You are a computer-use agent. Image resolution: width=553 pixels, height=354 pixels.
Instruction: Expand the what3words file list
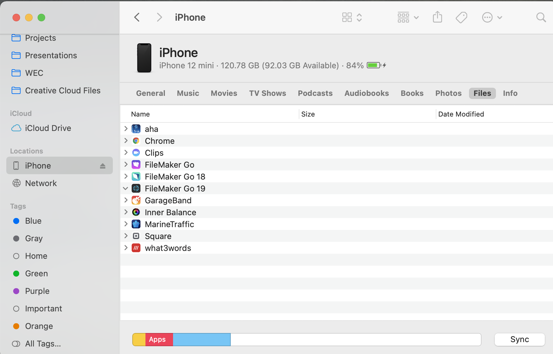[126, 247]
